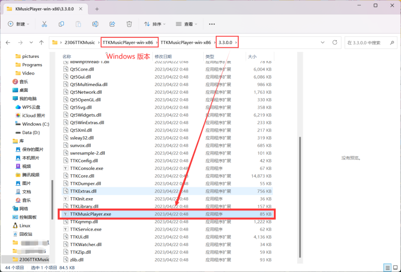
Task: Select Qt5Gui.dll file
Action: pyautogui.click(x=167, y=77)
